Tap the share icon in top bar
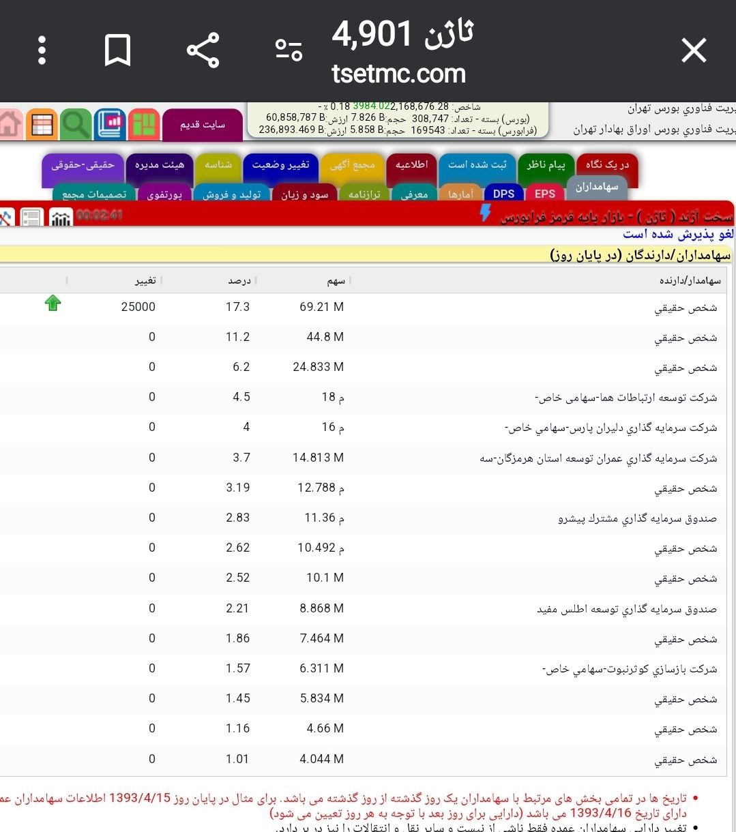736x832 pixels. [203, 51]
